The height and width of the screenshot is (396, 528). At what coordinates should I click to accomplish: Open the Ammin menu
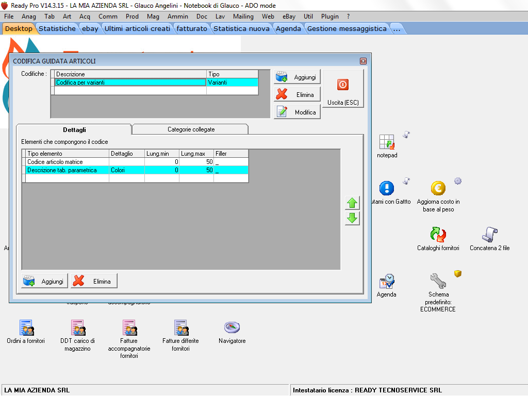178,16
